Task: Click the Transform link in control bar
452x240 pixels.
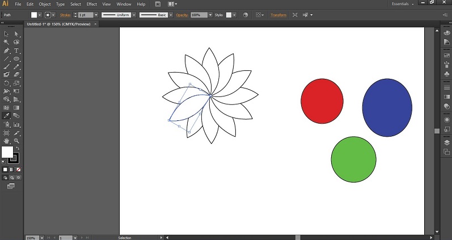Action: point(278,15)
